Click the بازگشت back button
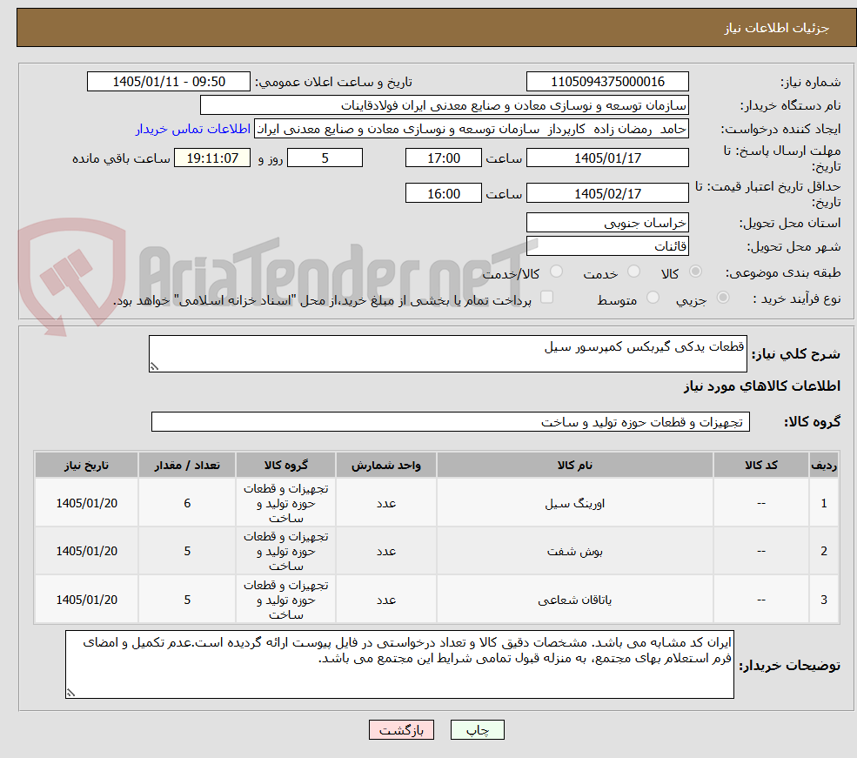This screenshot has height=758, width=857. 401,729
